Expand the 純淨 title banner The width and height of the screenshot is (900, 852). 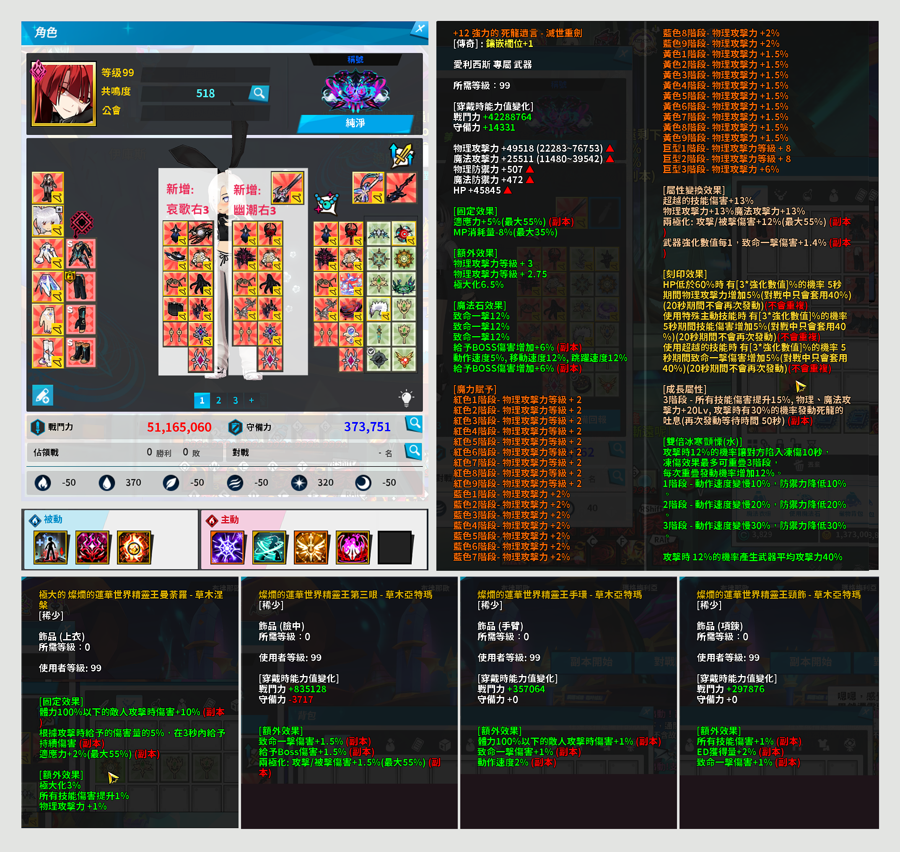pos(355,123)
